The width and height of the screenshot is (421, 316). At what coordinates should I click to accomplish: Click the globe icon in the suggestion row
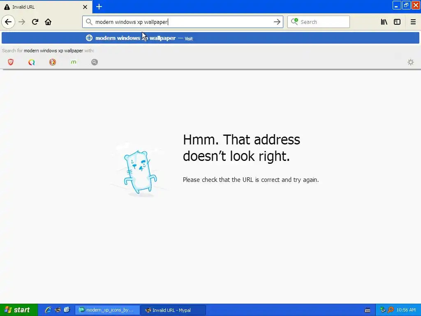click(89, 38)
